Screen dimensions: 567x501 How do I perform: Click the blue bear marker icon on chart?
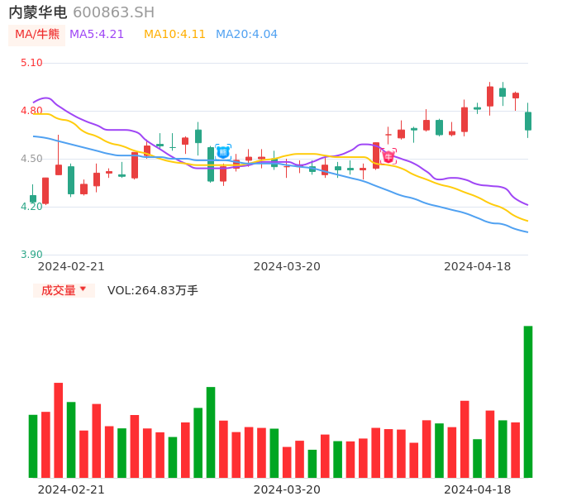pos(223,152)
